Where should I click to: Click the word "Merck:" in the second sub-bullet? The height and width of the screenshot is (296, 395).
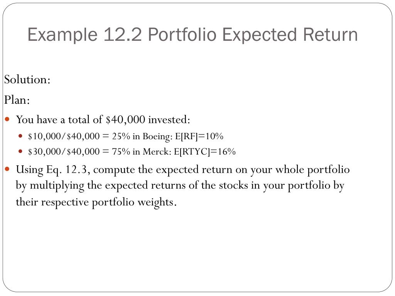(x=157, y=152)
